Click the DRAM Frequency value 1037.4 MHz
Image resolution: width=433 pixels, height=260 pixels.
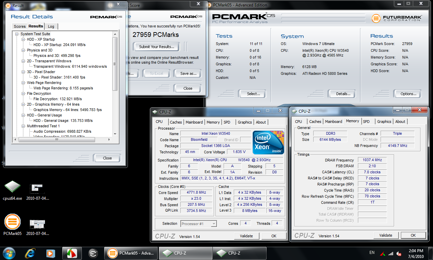(x=372, y=160)
